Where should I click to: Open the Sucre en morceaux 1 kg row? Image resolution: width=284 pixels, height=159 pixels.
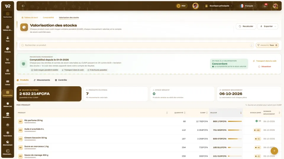point(149,148)
